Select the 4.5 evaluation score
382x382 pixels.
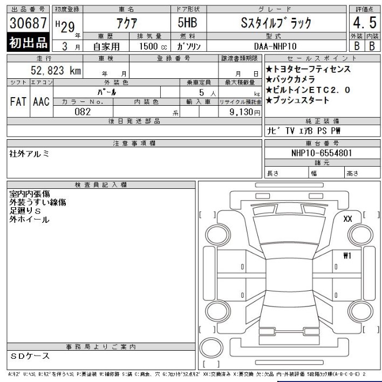[363, 23]
